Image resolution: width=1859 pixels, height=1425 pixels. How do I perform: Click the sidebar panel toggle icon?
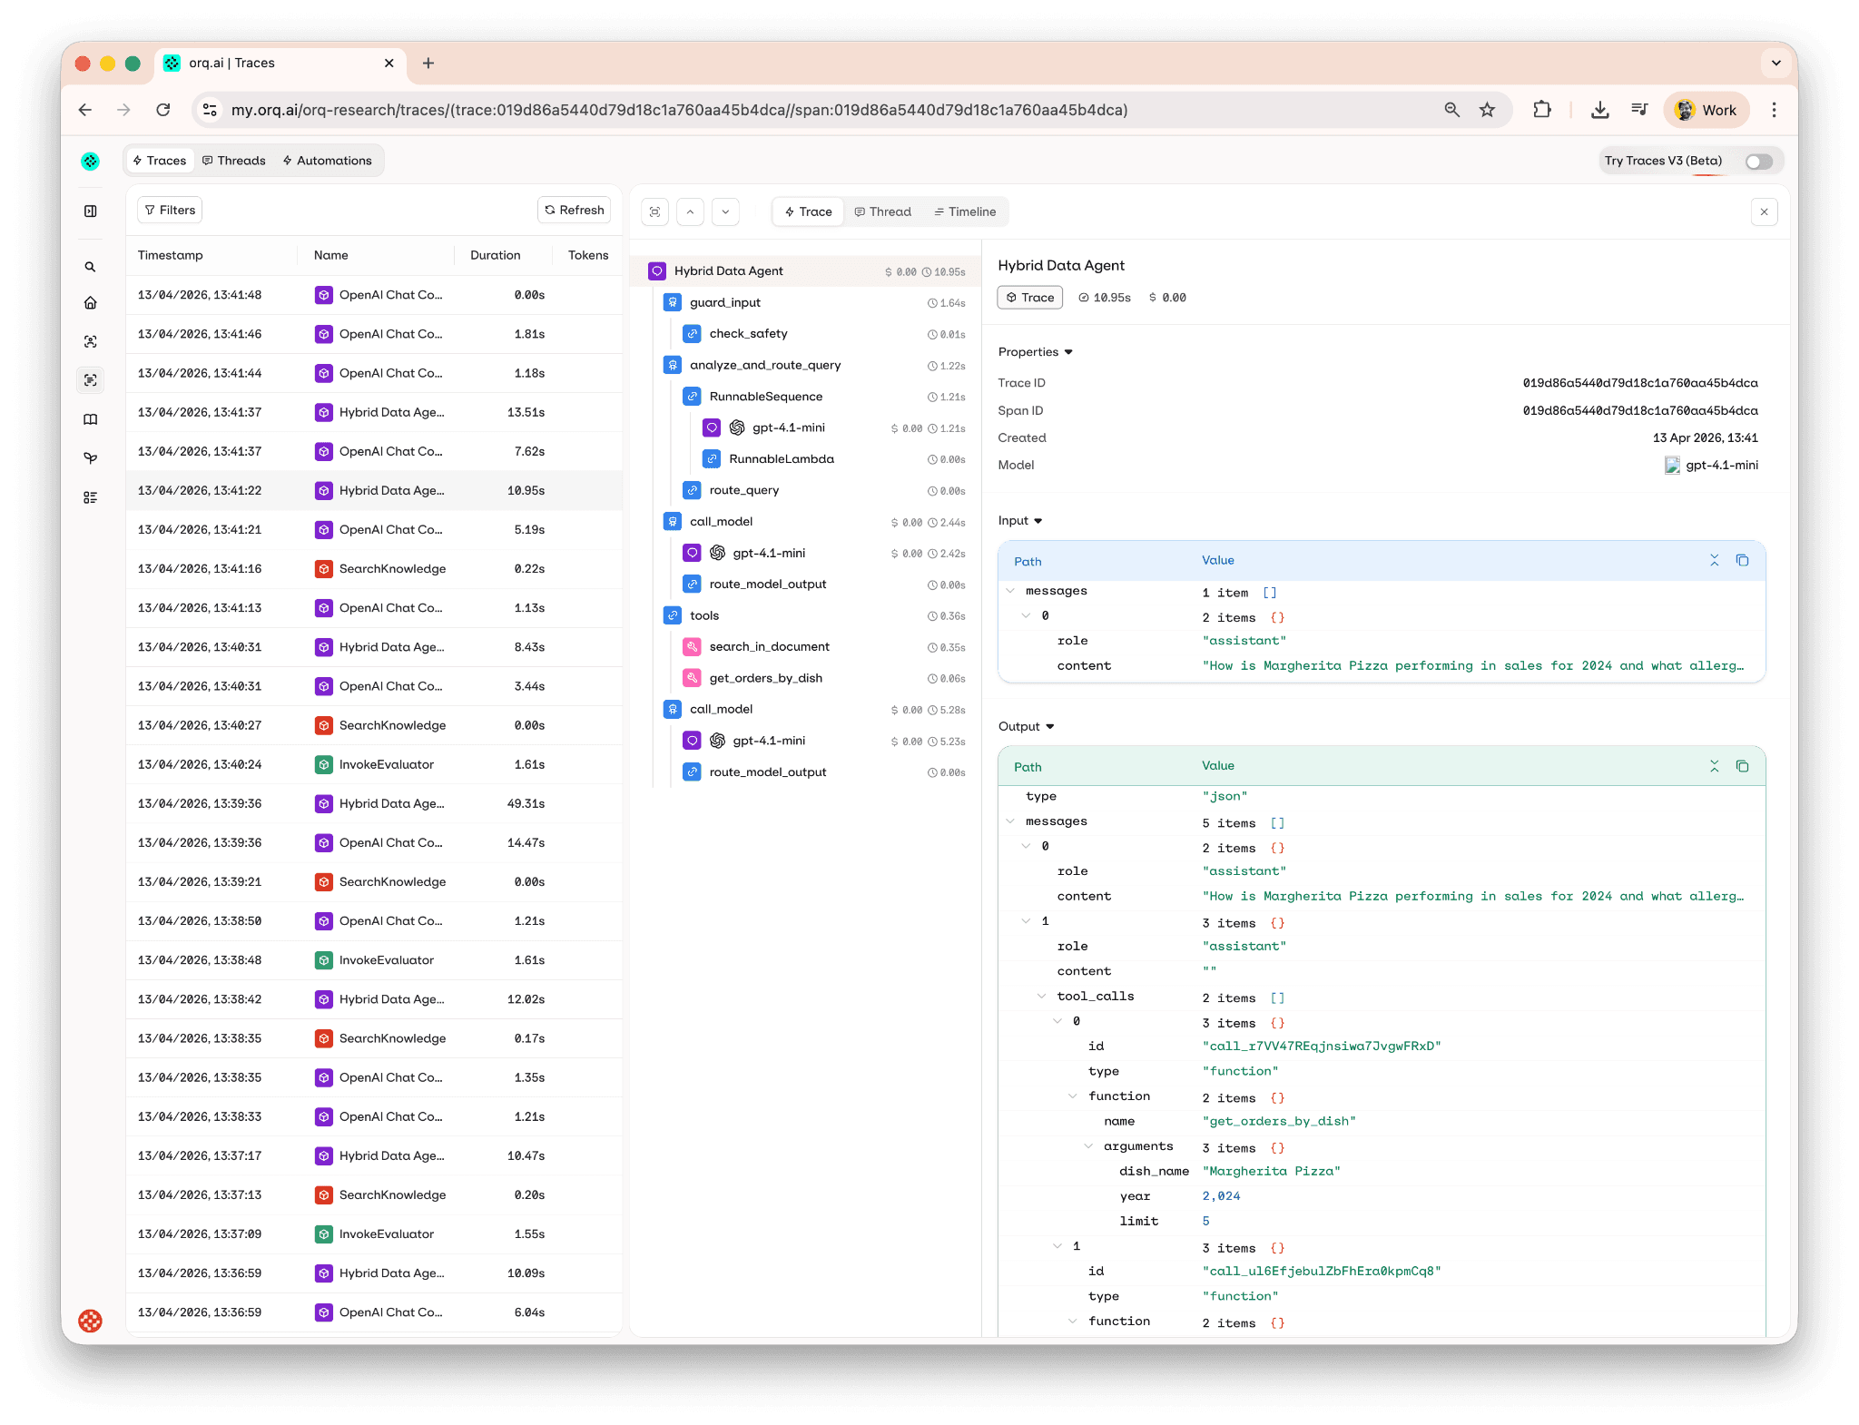tap(90, 211)
